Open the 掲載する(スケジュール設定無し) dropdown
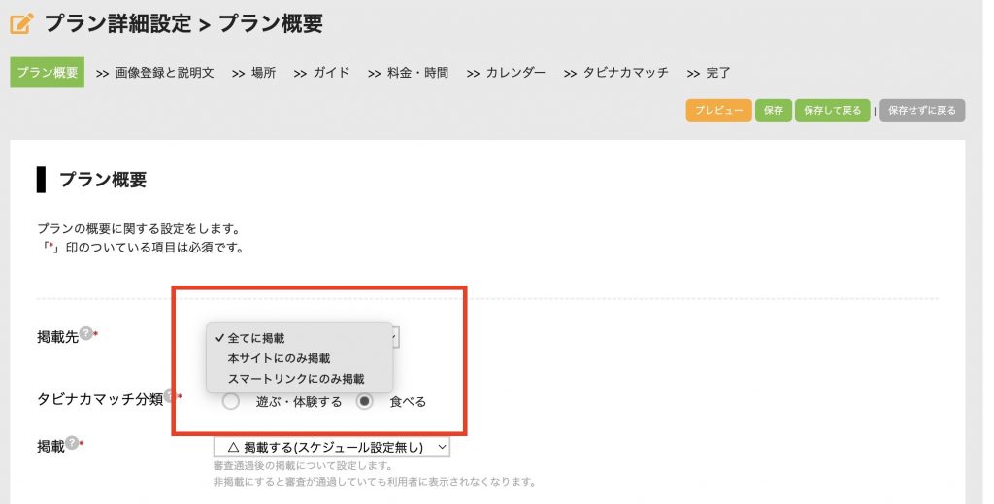This screenshot has height=504, width=994. (x=331, y=447)
